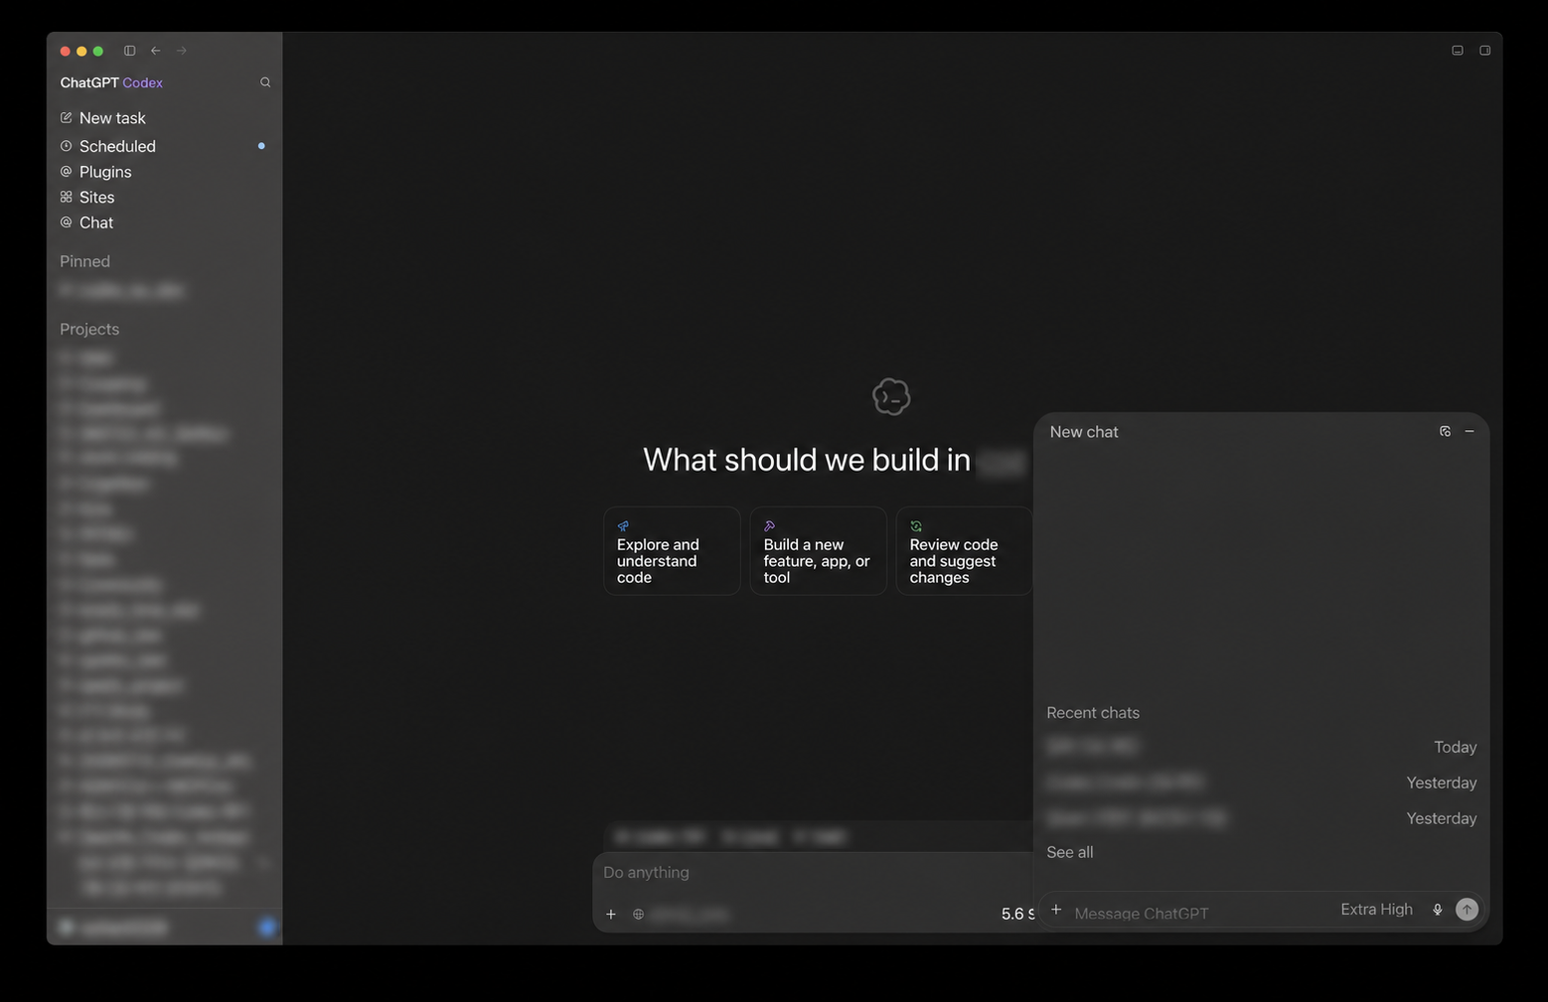Toggle the right panel icon at top right
Image resolution: width=1548 pixels, height=1002 pixels.
click(x=1485, y=51)
